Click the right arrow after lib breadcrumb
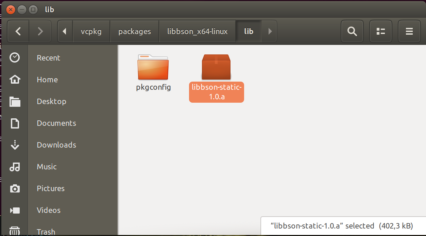Image resolution: width=426 pixels, height=236 pixels. [x=270, y=31]
